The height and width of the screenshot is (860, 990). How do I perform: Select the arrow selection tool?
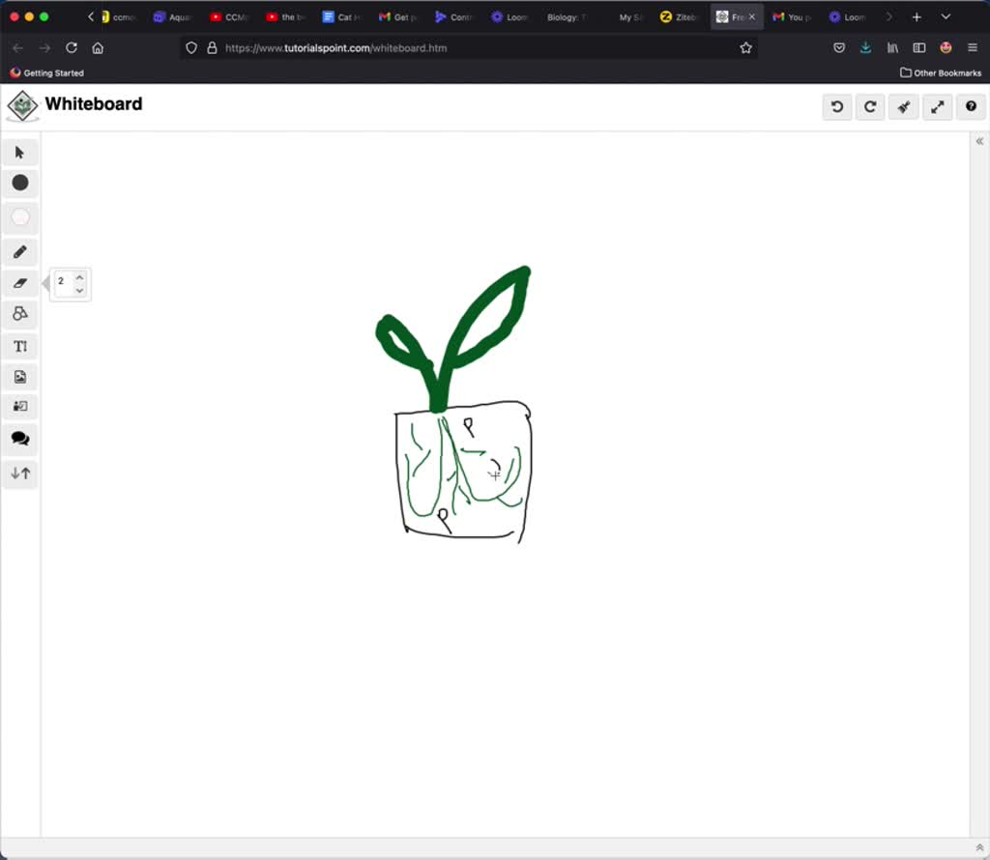[x=19, y=152]
